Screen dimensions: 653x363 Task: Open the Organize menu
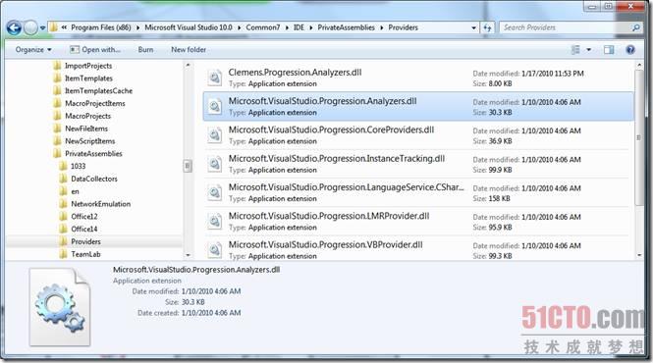pos(33,49)
